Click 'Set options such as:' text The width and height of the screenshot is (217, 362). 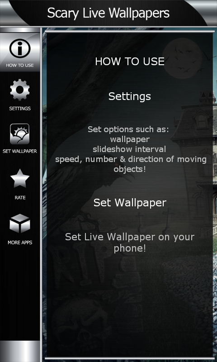[x=128, y=129]
